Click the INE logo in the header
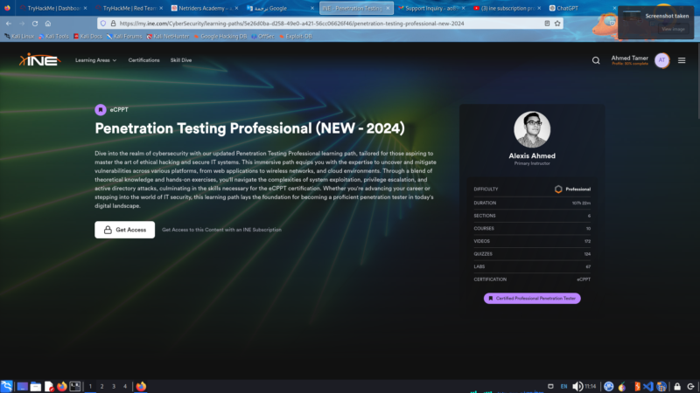Screen dimensions: 700x393 click(x=39, y=60)
